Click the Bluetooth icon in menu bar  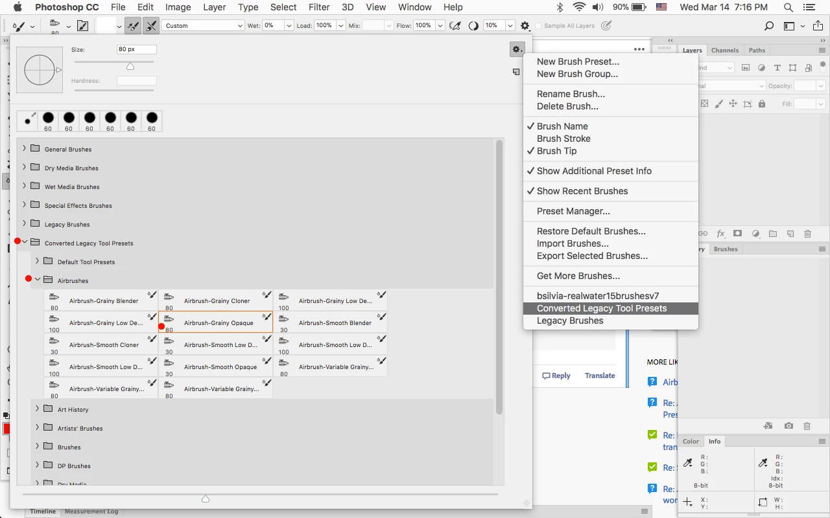pos(560,7)
